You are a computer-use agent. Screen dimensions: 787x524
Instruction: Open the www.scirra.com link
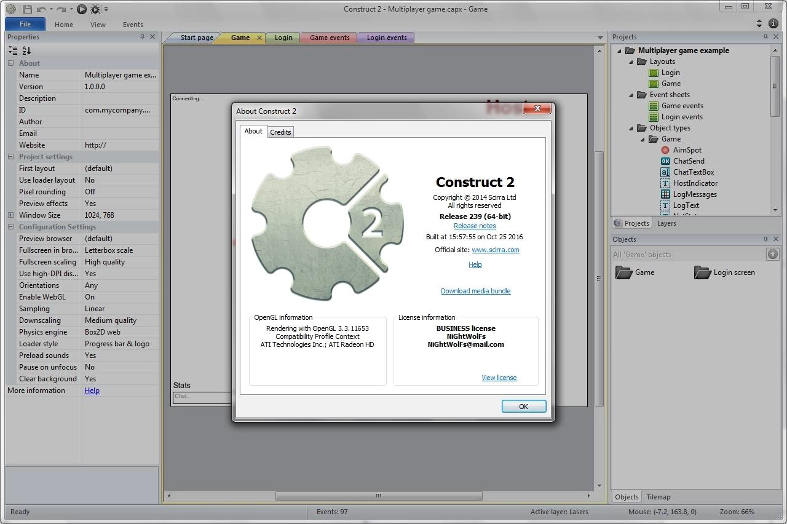[496, 250]
